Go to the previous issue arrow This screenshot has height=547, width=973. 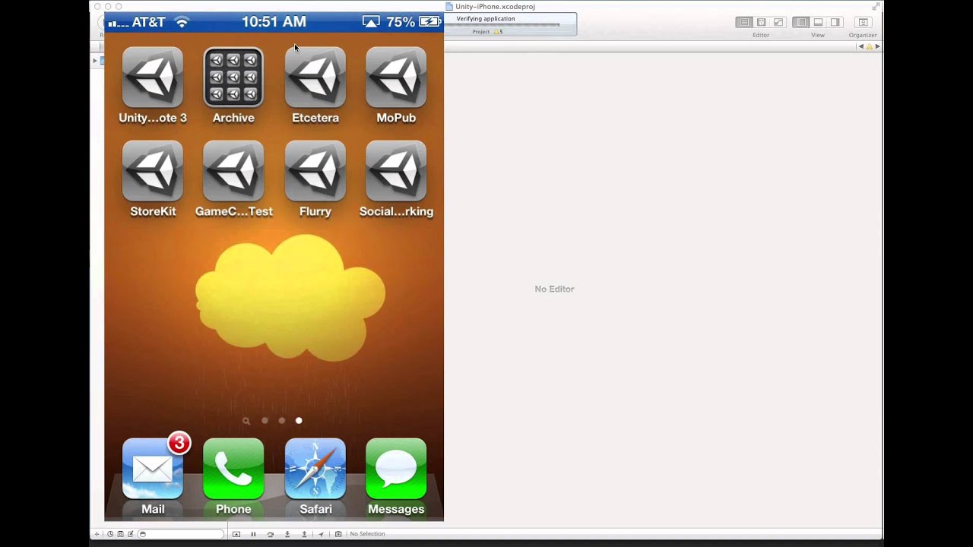tap(860, 46)
